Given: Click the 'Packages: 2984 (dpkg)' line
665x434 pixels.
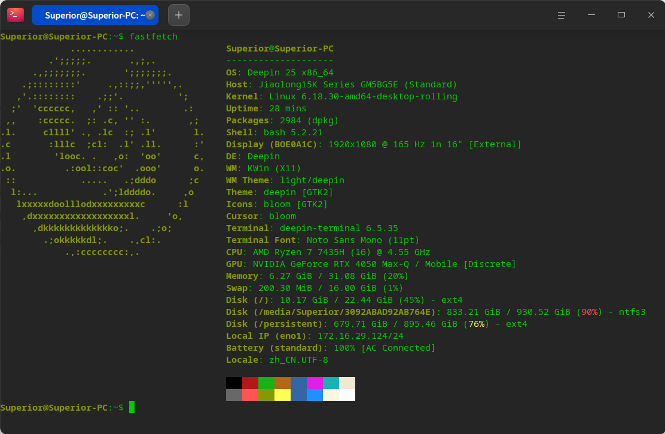Looking at the screenshot, I should pyautogui.click(x=282, y=120).
